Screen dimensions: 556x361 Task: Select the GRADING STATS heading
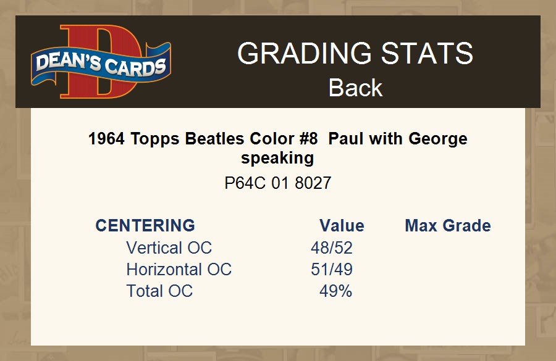355,54
